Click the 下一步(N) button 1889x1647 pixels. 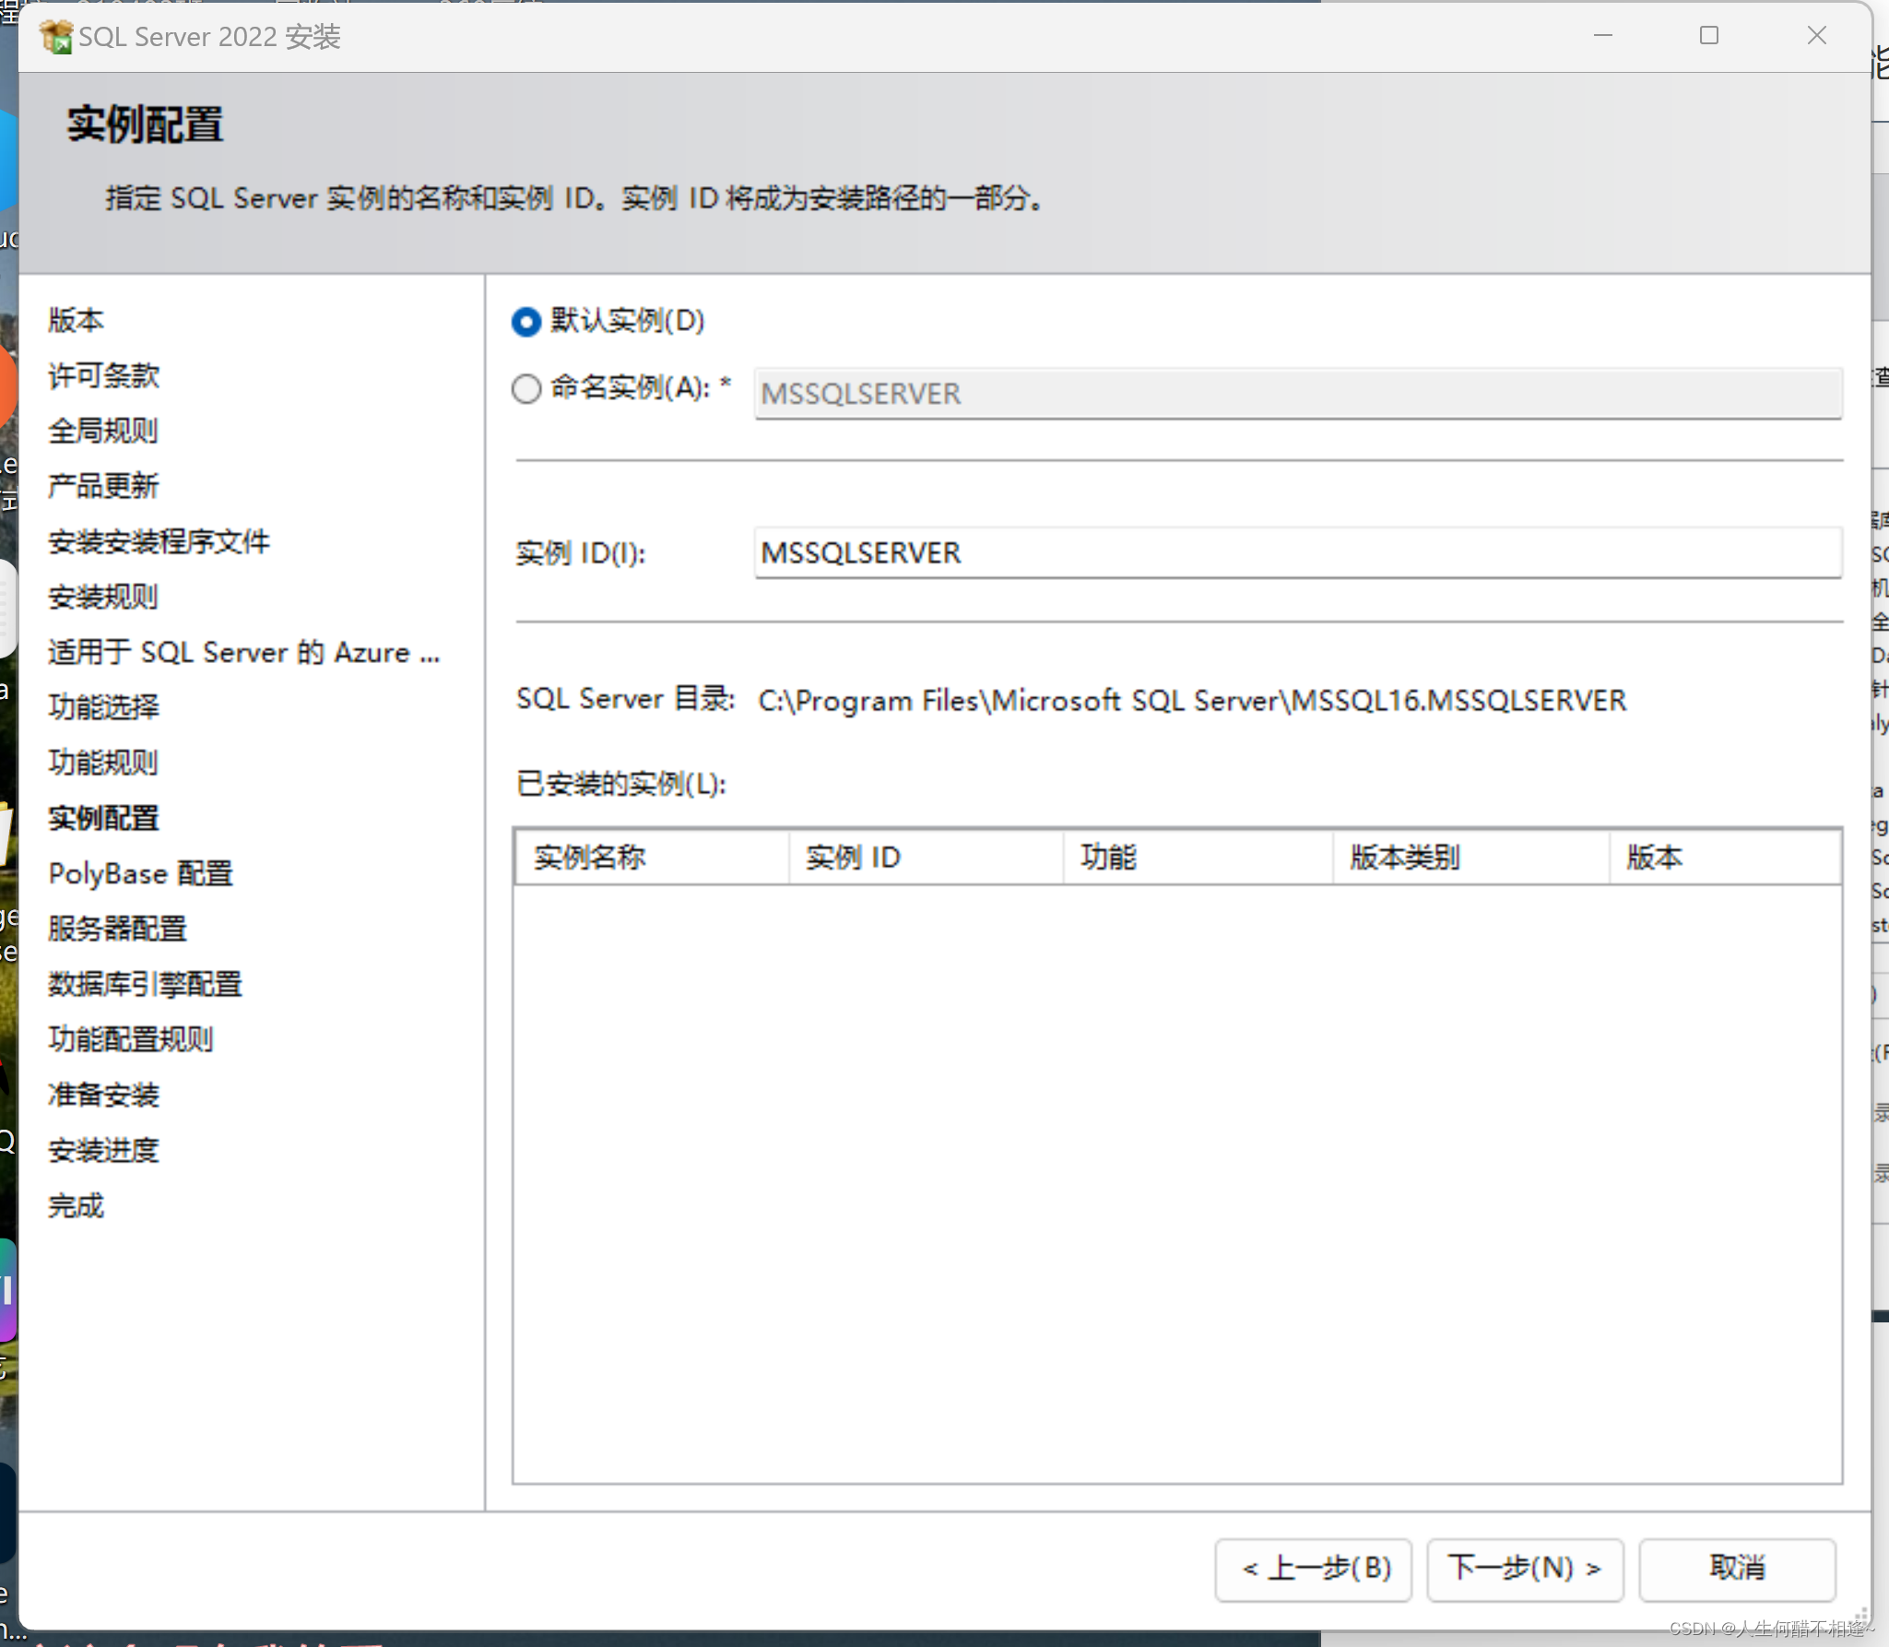tap(1525, 1568)
